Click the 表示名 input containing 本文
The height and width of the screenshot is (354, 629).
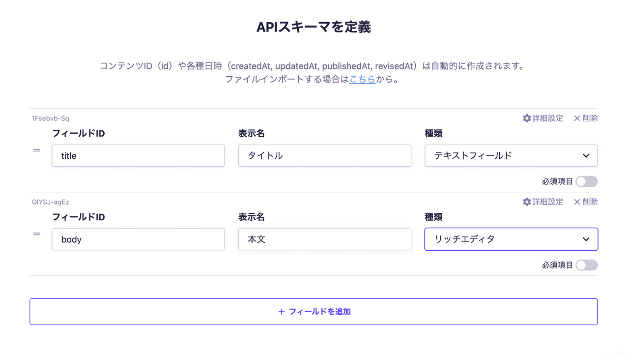324,239
